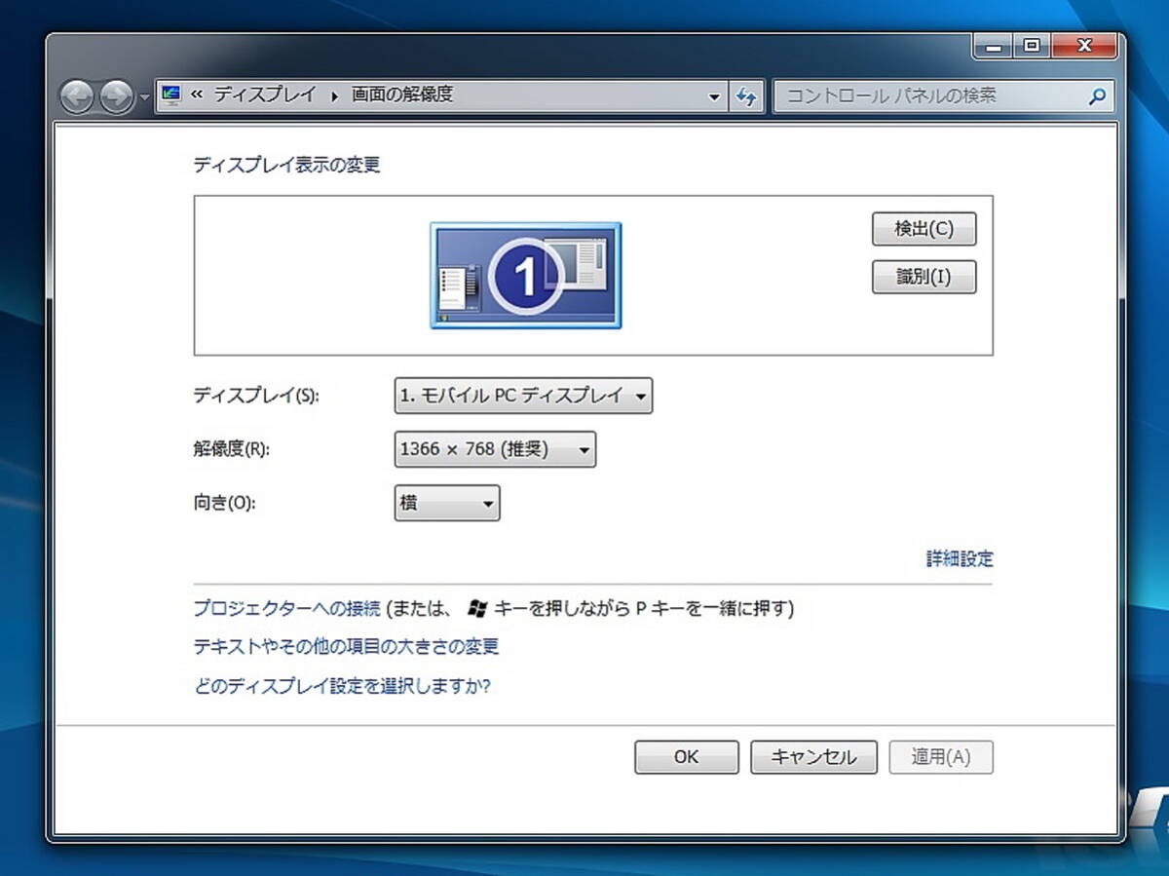Minimize the window
The width and height of the screenshot is (1169, 876).
coord(993,46)
